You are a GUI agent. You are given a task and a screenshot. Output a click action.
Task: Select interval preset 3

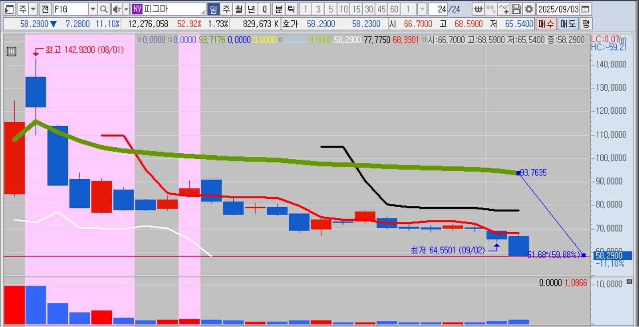pos(318,9)
